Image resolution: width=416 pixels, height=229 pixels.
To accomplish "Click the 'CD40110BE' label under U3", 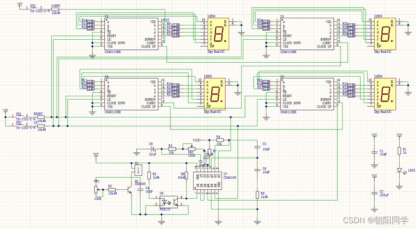I will (x=113, y=52).
